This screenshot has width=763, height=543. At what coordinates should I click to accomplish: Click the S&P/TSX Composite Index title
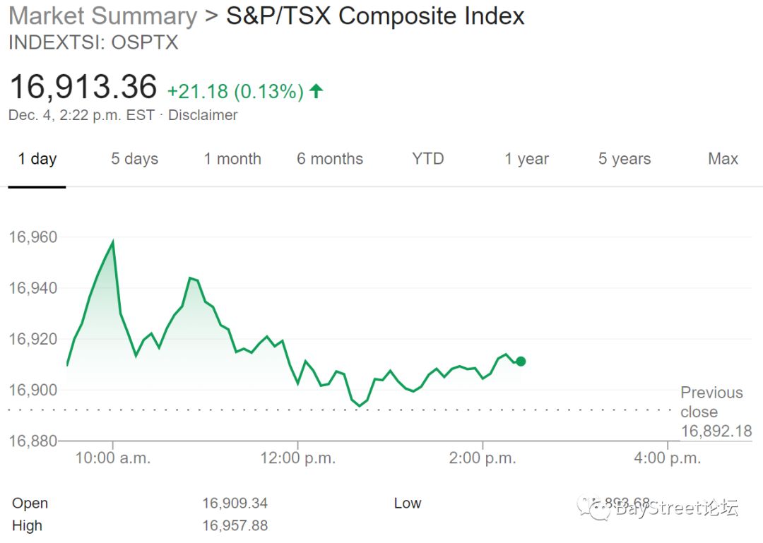375,16
